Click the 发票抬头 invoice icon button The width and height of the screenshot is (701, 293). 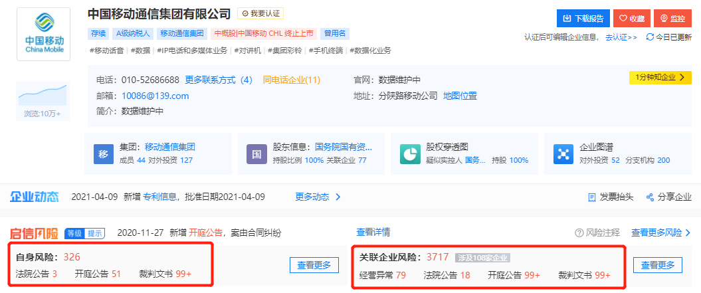click(611, 197)
